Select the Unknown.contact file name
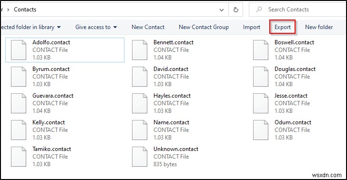The image size is (347, 180). point(176,149)
